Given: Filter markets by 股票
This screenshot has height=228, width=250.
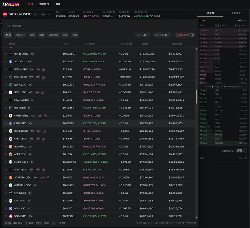Looking at the screenshot, I should tap(32, 35).
